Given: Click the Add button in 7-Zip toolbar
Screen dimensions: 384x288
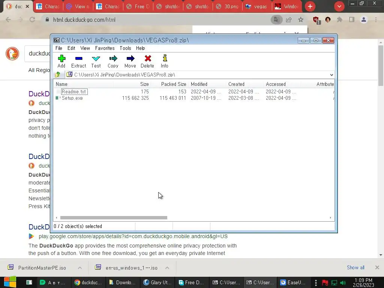Looking at the screenshot, I should (x=61, y=61).
